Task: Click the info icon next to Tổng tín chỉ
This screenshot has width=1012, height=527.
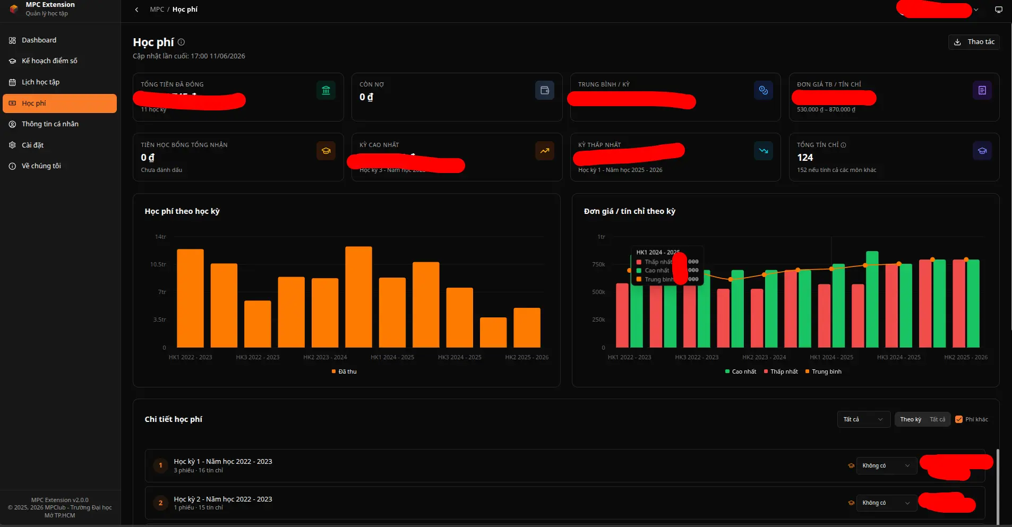Action: 843,145
